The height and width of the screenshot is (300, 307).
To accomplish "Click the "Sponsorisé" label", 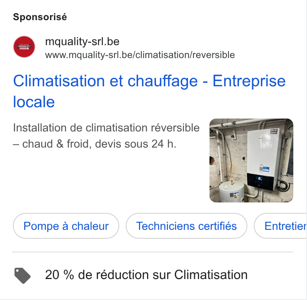I will pyautogui.click(x=40, y=17).
